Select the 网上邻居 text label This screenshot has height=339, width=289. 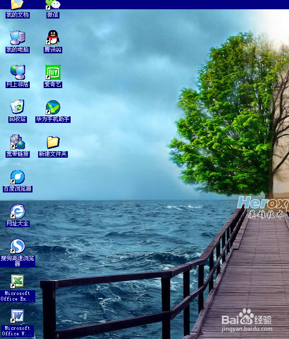click(18, 84)
